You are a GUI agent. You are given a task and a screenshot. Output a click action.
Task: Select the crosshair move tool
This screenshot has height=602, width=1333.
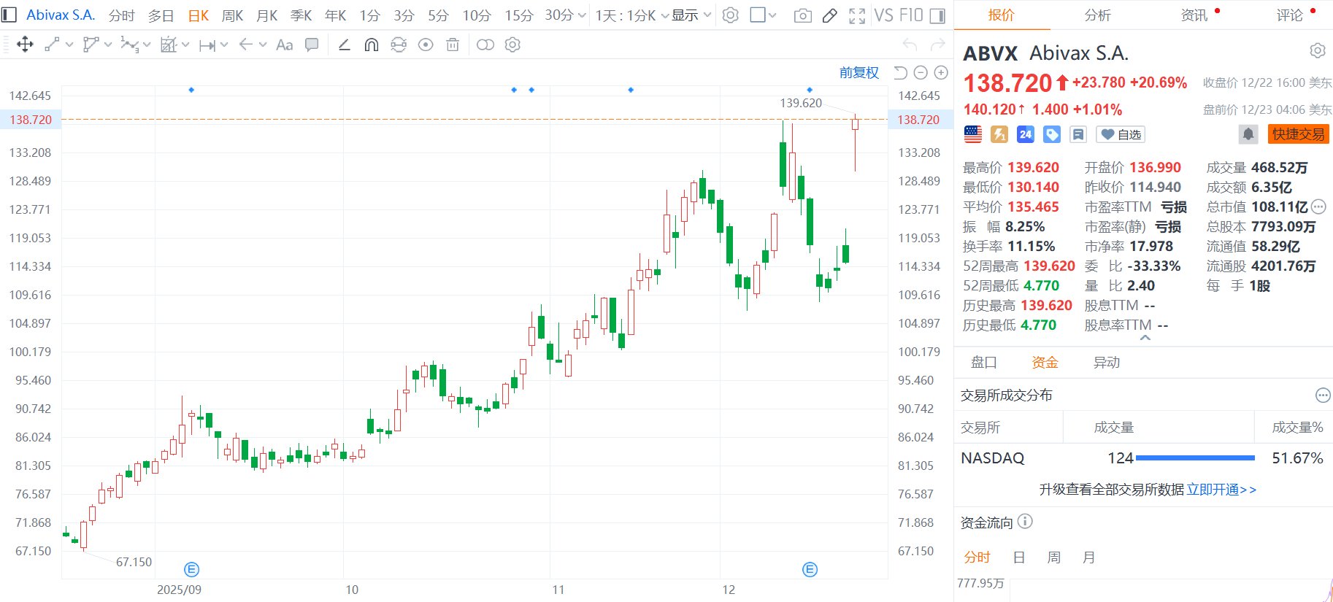[x=25, y=45]
